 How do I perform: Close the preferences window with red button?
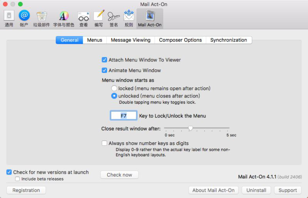tap(5, 4)
